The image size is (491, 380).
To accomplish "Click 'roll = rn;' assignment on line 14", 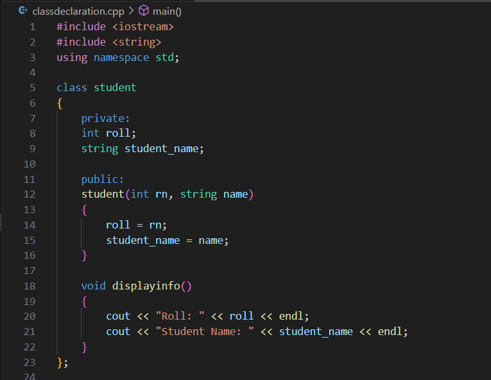I will click(x=136, y=225).
